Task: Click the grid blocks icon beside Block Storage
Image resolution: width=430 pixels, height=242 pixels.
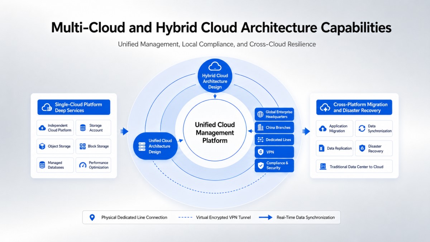Action: coord(82,146)
